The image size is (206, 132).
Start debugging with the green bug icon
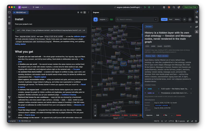pos(149,7)
